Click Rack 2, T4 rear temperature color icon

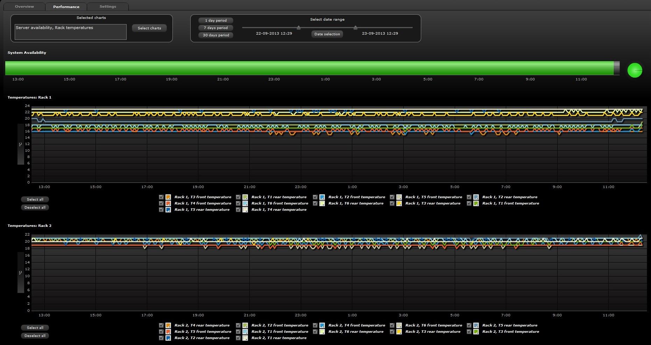[168, 325]
